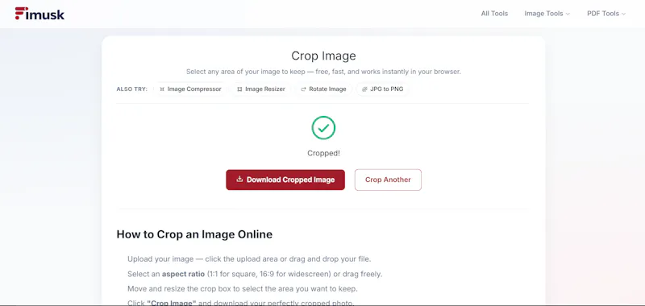Click the 'Select any area of your image' subtitle
Viewport: 645px width, 306px height.
[x=323, y=72]
